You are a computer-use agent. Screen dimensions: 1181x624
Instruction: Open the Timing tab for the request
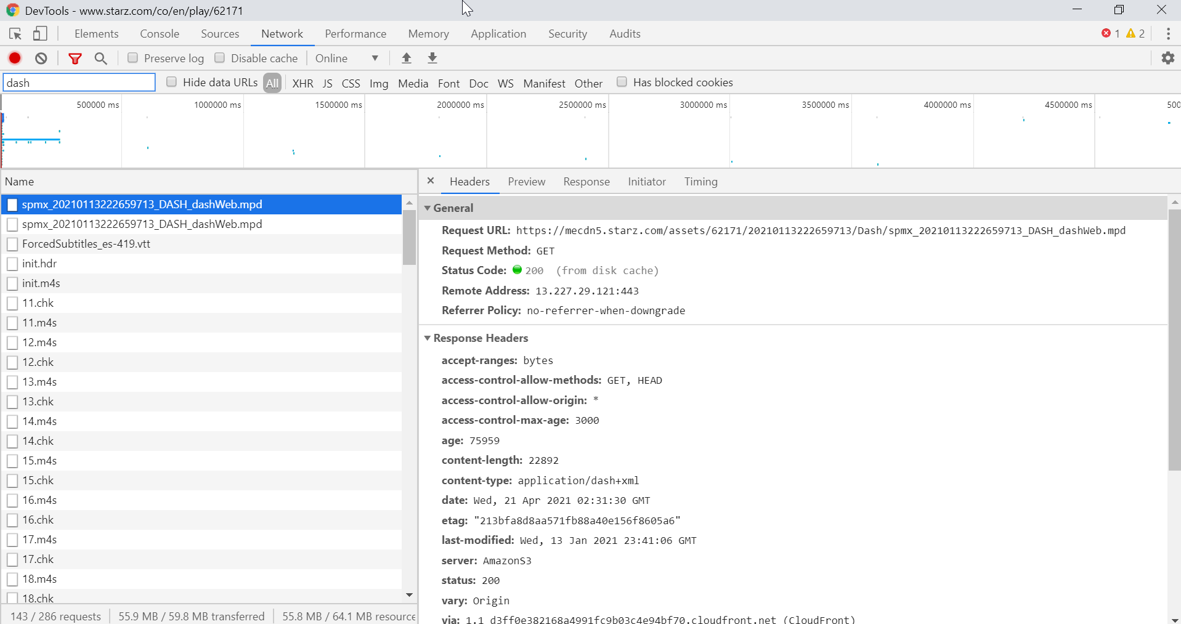pyautogui.click(x=700, y=182)
